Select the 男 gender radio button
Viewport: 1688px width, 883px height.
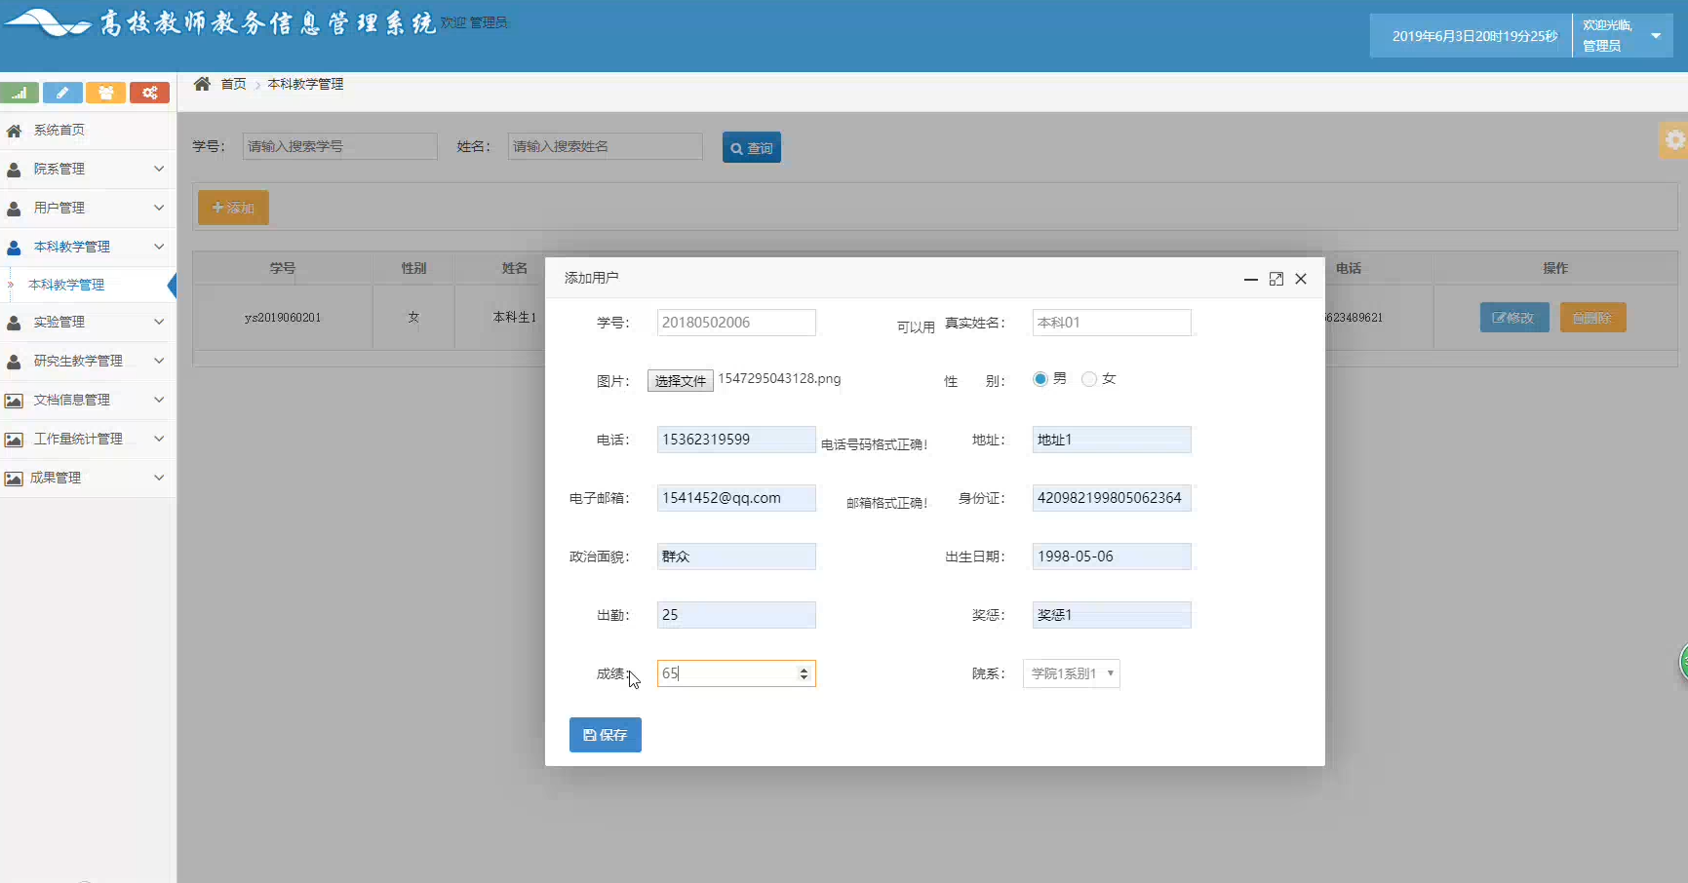(x=1040, y=379)
